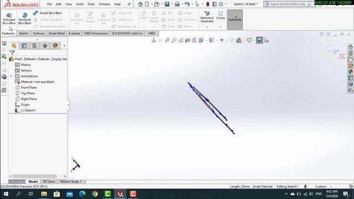The height and width of the screenshot is (199, 354).
Task: Open the PropertyManager tab
Action: click(24, 46)
